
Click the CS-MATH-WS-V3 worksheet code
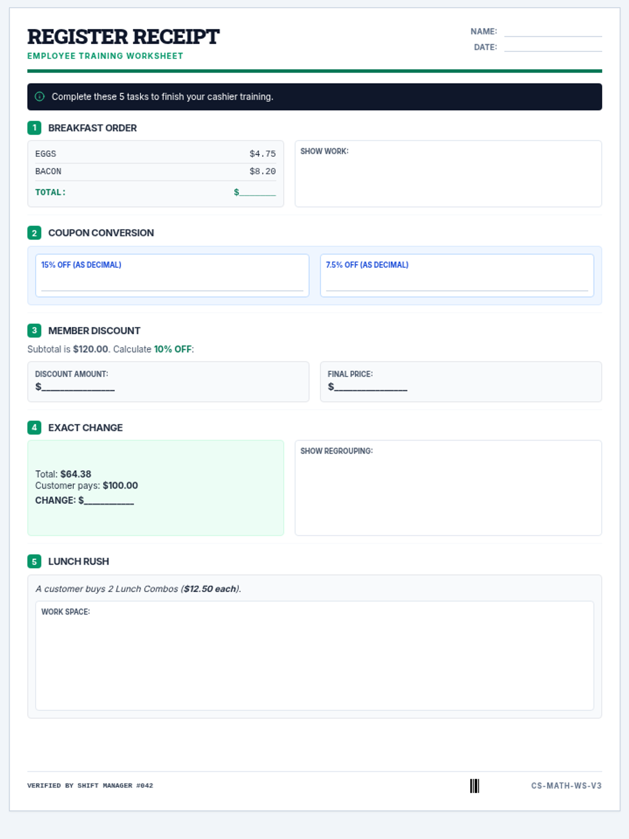click(566, 786)
